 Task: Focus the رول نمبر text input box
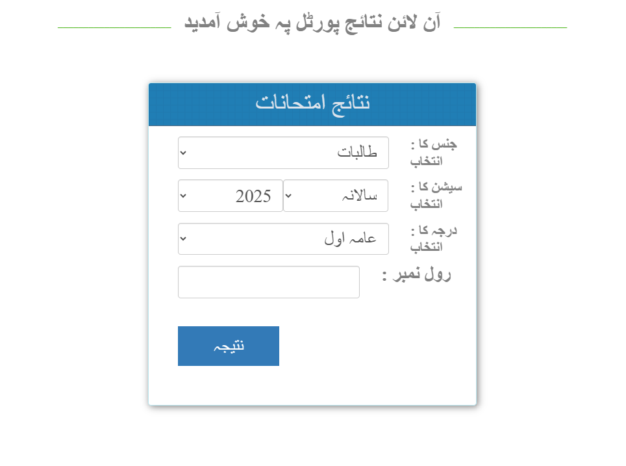click(268, 282)
